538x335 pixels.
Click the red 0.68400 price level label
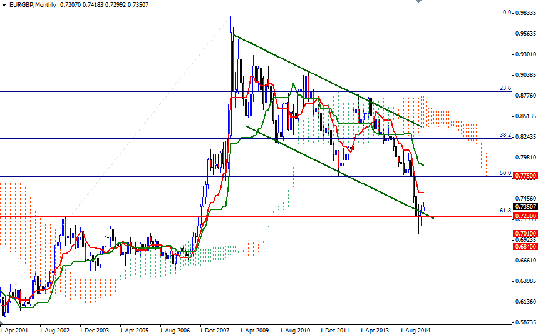[525, 247]
